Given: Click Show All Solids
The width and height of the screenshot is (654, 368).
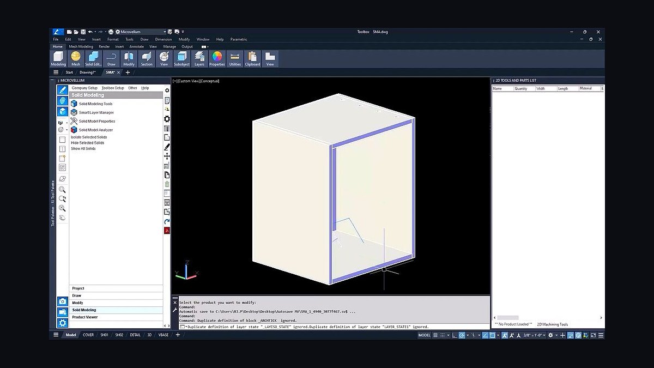Looking at the screenshot, I should (x=83, y=148).
